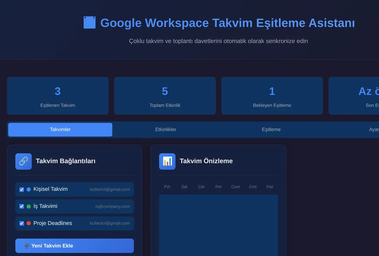The width and height of the screenshot is (379, 256).
Task: Click the Sal day header
Action: 184,187
